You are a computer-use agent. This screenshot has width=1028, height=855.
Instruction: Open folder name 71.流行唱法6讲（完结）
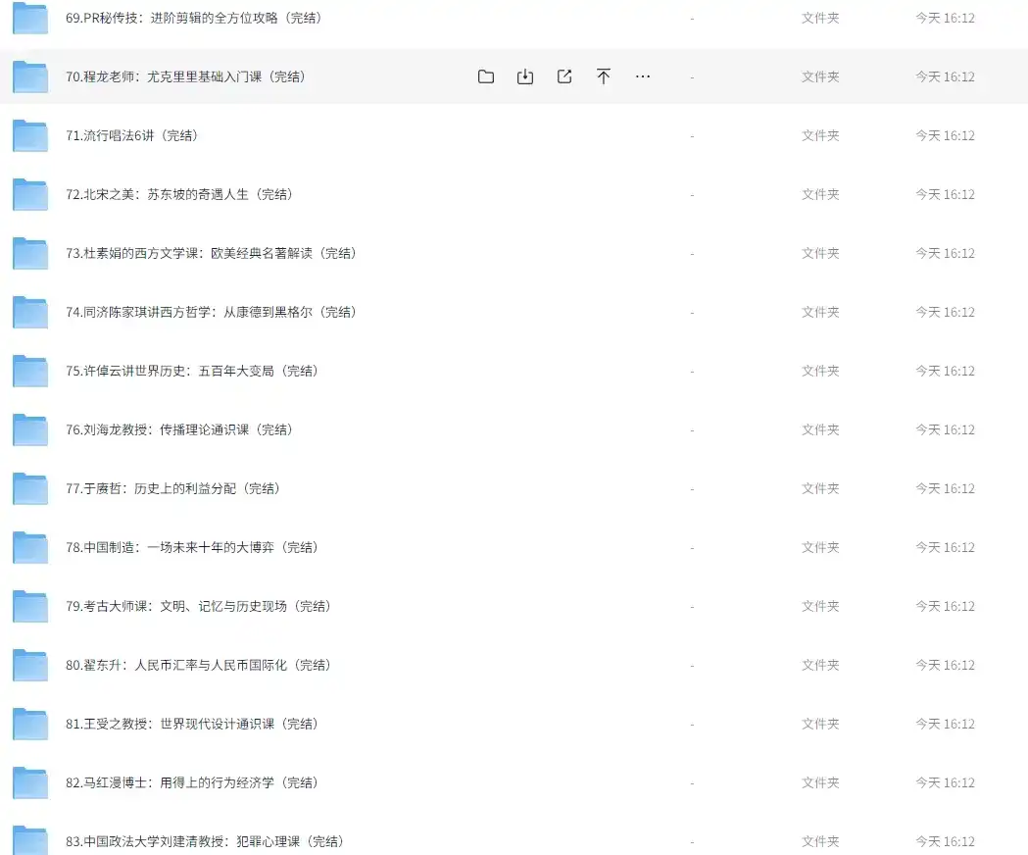pyautogui.click(x=131, y=136)
